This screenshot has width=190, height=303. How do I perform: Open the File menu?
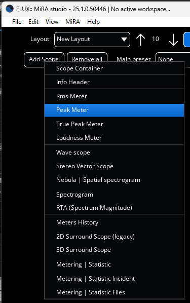click(x=17, y=22)
